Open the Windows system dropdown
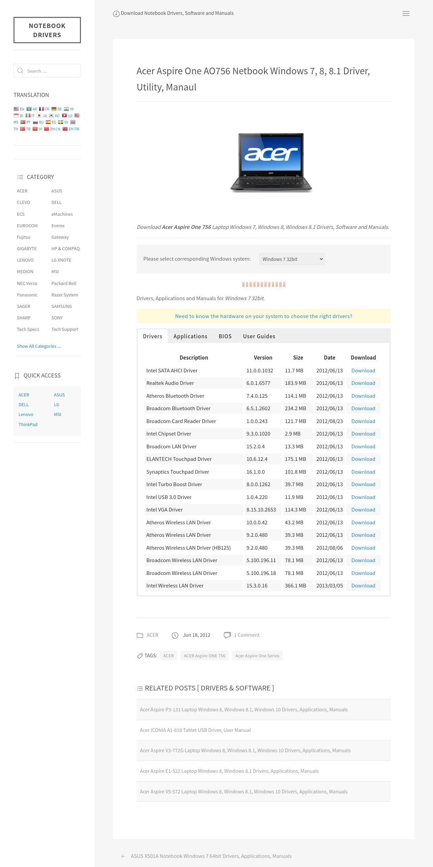This screenshot has height=867, width=433. coord(292,259)
